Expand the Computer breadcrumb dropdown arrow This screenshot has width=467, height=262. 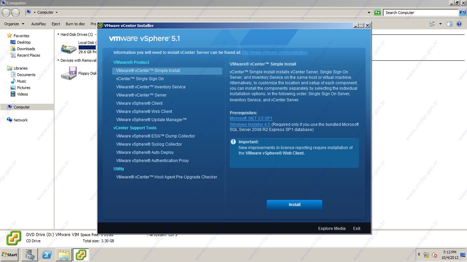tap(57, 13)
